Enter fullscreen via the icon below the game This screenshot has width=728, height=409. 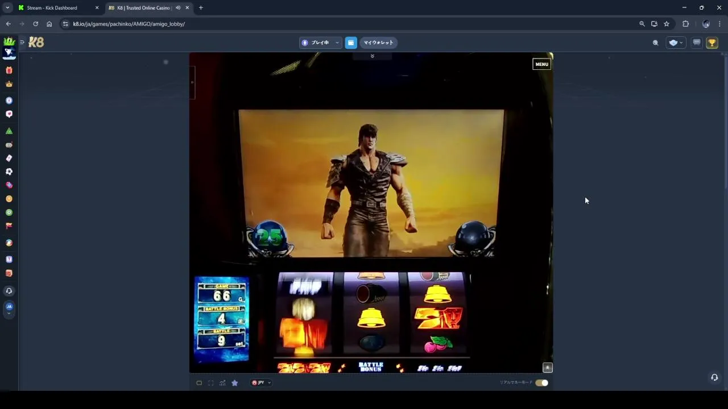tap(210, 383)
